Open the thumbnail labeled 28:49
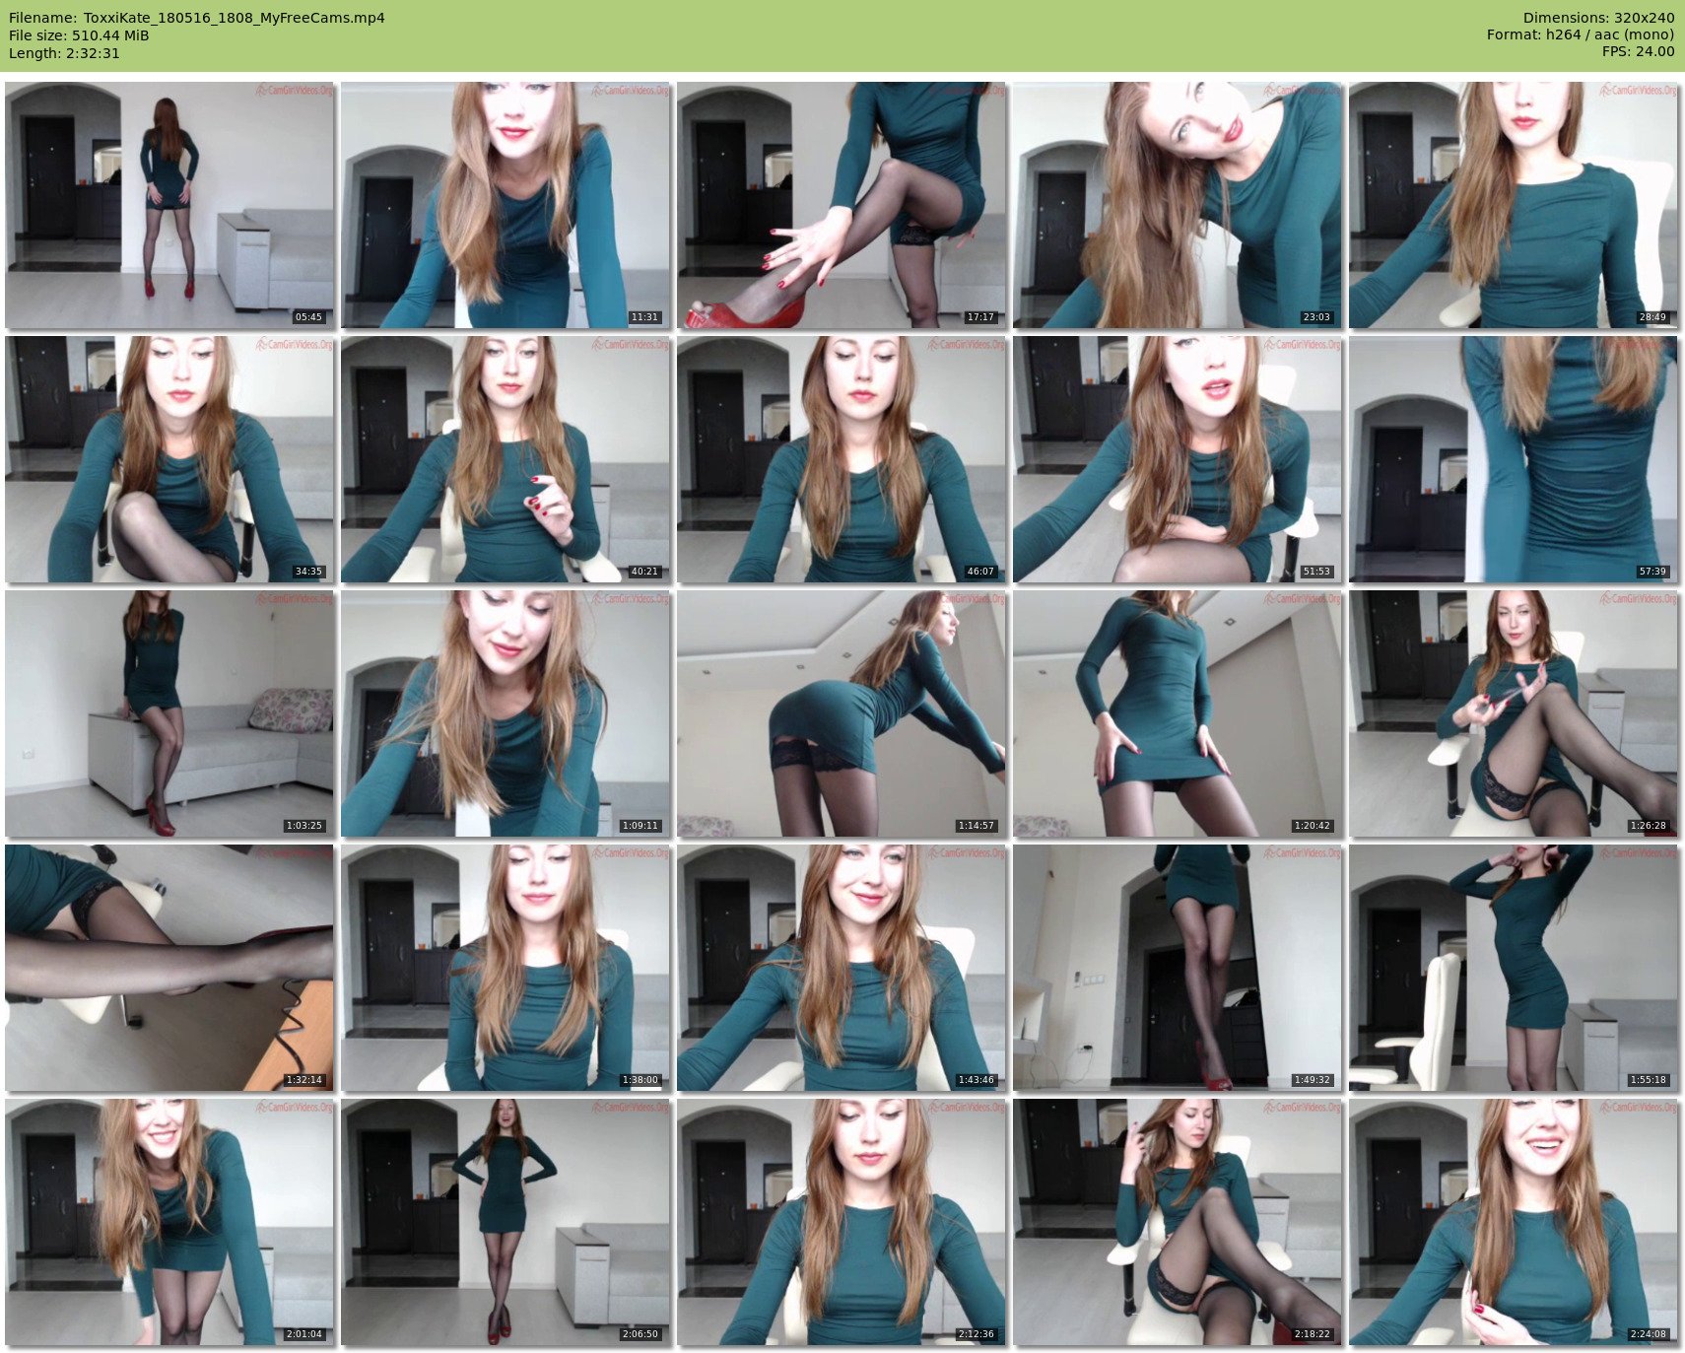Image resolution: width=1685 pixels, height=1353 pixels. [x=1514, y=205]
